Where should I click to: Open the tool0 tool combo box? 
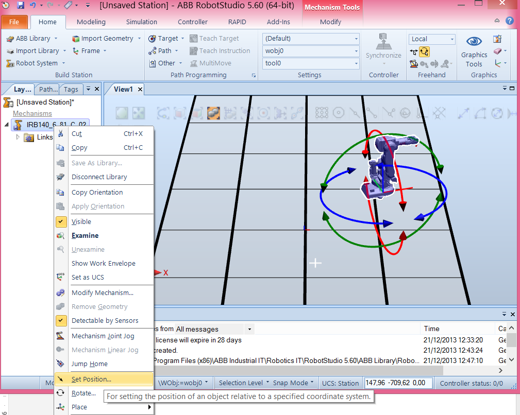tap(311, 63)
